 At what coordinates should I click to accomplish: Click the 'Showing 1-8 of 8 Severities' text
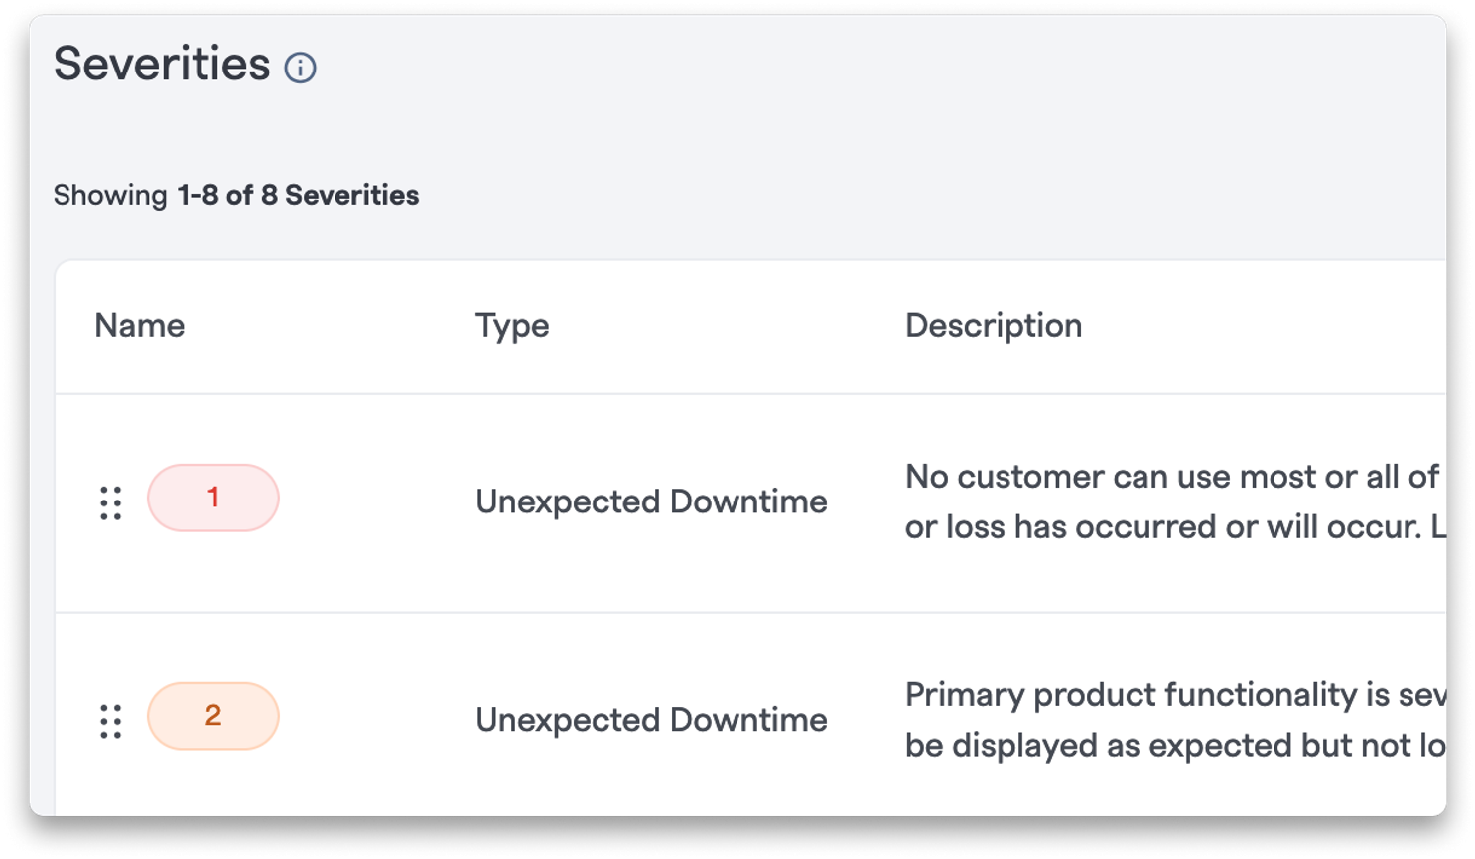click(236, 195)
